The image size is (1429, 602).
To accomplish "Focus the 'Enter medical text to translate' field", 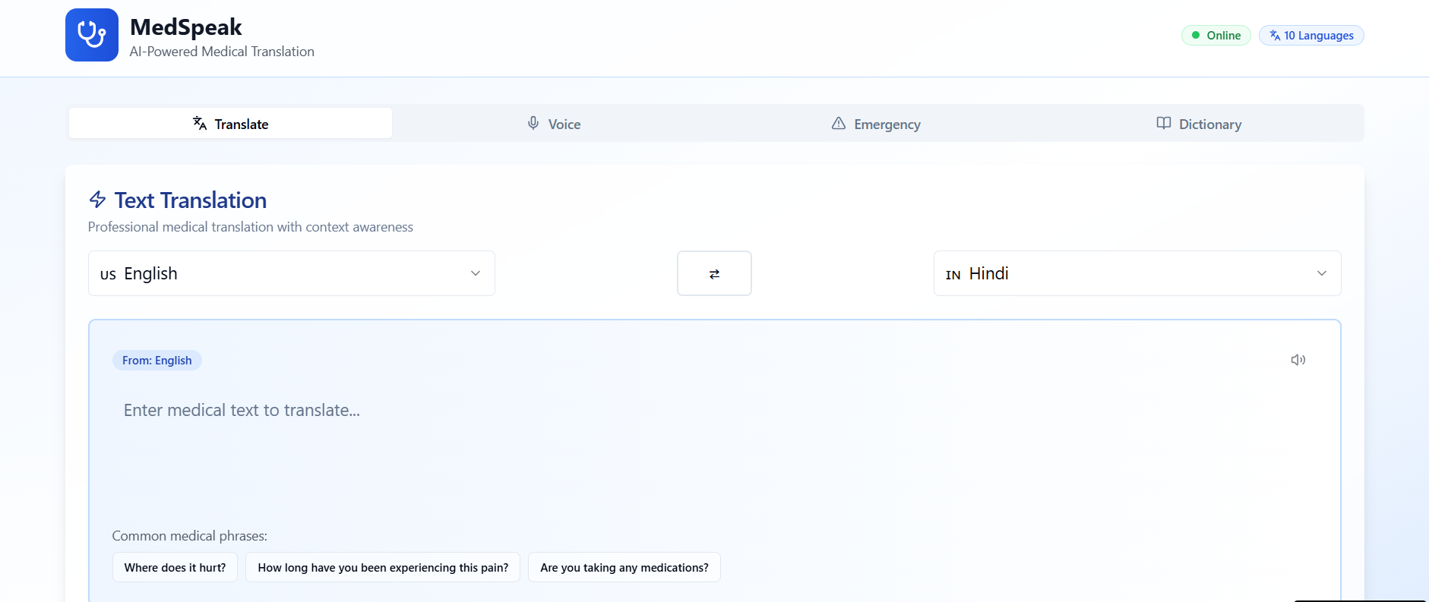I will pyautogui.click(x=714, y=448).
